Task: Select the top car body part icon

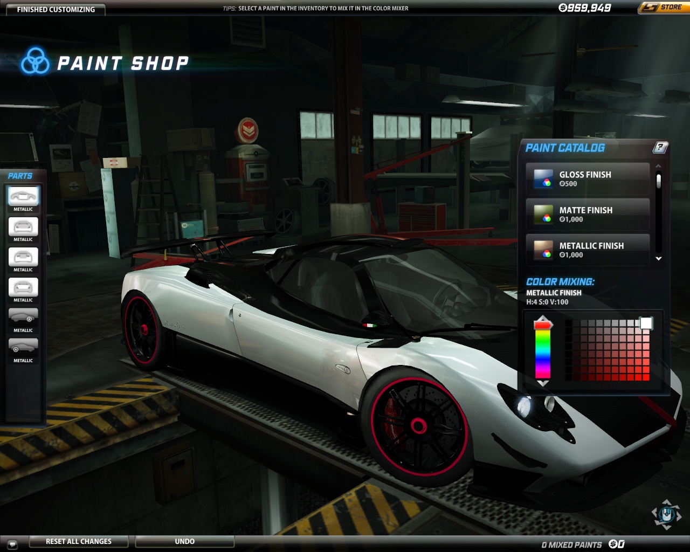Action: (x=23, y=196)
